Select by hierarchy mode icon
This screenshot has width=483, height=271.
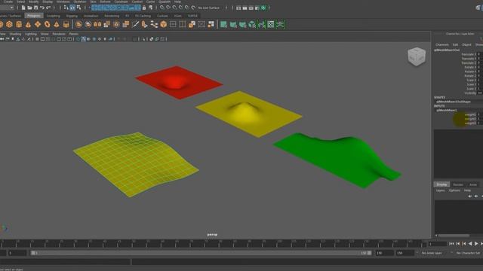(66, 8)
